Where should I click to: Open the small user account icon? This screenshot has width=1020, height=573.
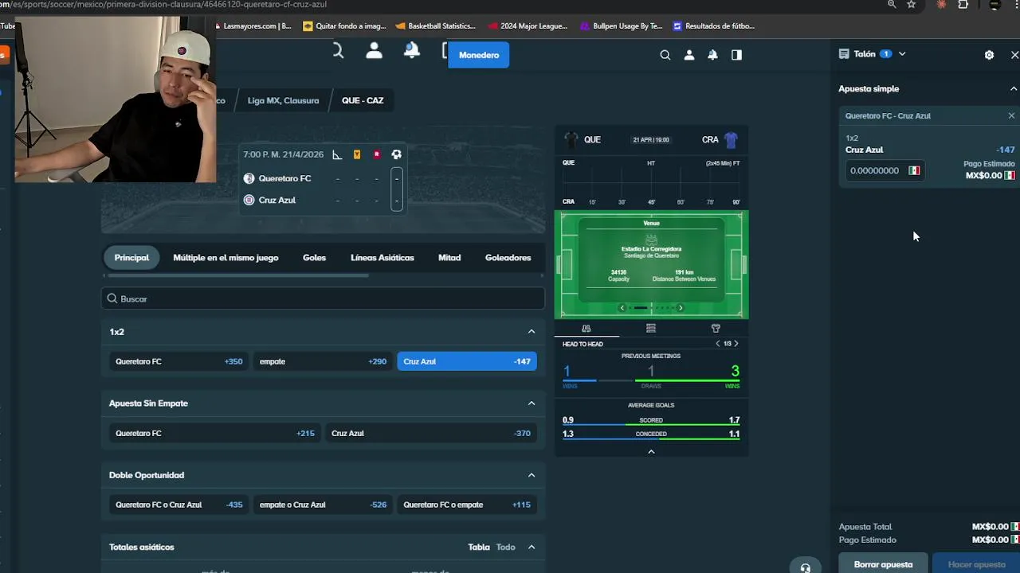pos(689,55)
